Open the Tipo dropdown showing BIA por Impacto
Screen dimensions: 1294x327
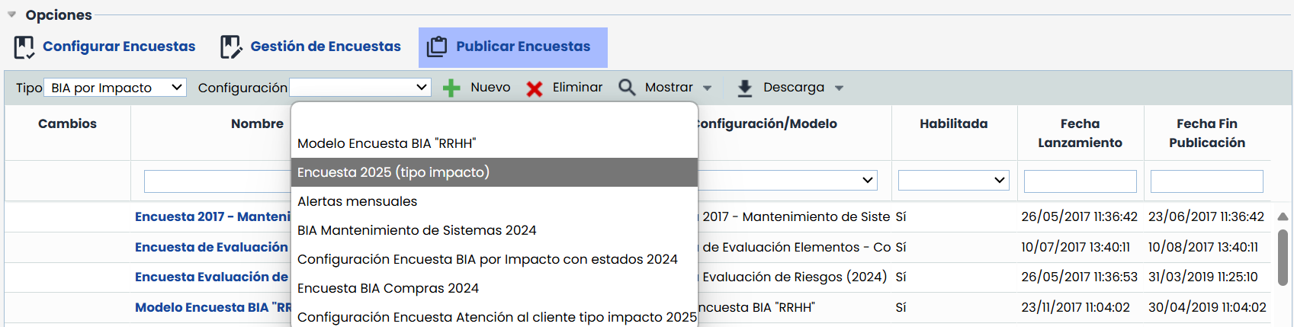[x=114, y=88]
